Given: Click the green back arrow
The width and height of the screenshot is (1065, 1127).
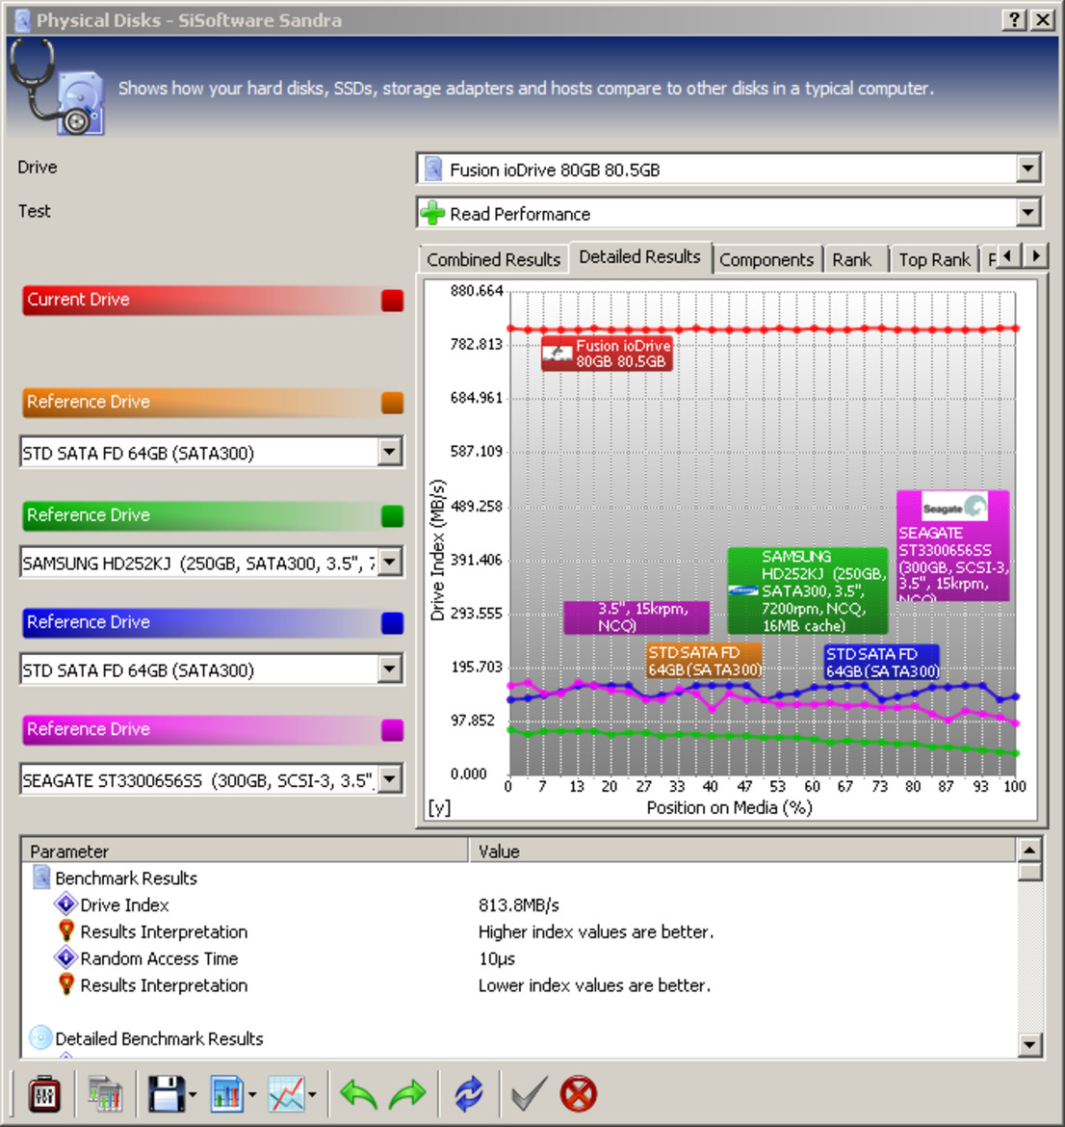Looking at the screenshot, I should click(x=358, y=1094).
